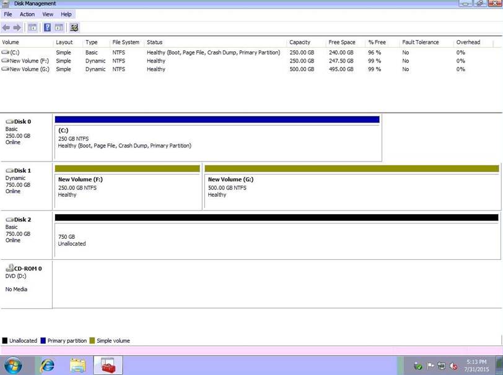This screenshot has width=503, height=375.
Task: Open Windows Explorer from the taskbar
Action: point(77,366)
